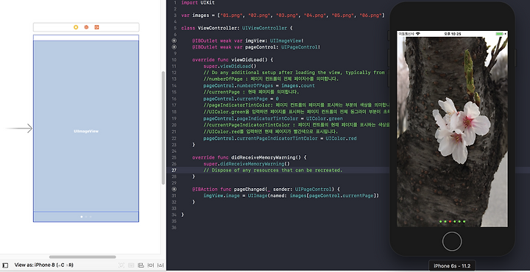Click the pageControl outlet connection circle
530x272 pixels.
(x=174, y=47)
